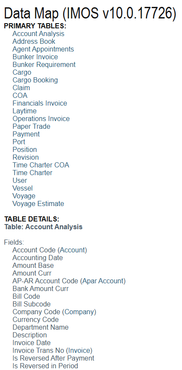
Task: Click the Claim table link
Action: pos(21,88)
